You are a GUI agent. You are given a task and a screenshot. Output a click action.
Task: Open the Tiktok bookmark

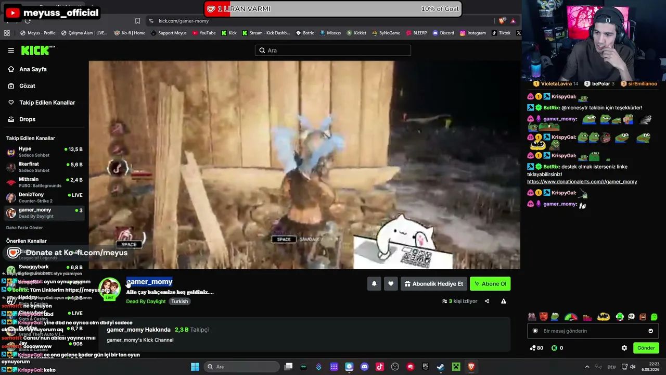click(501, 33)
